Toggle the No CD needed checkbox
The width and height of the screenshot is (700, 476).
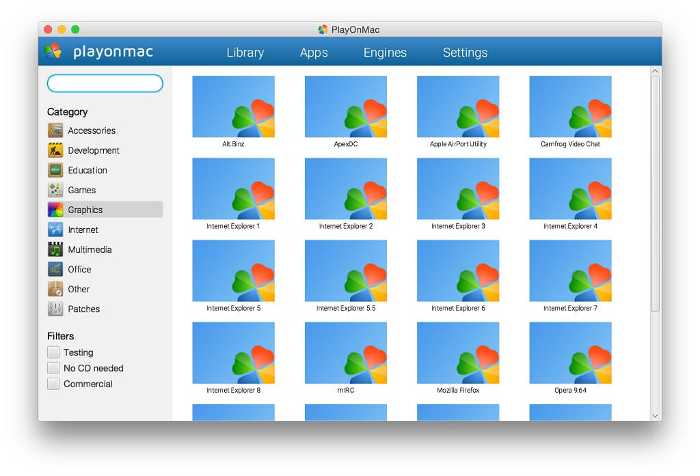pos(53,368)
